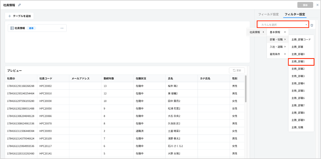Image resolution: width=321 pixels, height=159 pixels.
Task: Click the table icon on the 社員情報 card
Action: (12, 28)
